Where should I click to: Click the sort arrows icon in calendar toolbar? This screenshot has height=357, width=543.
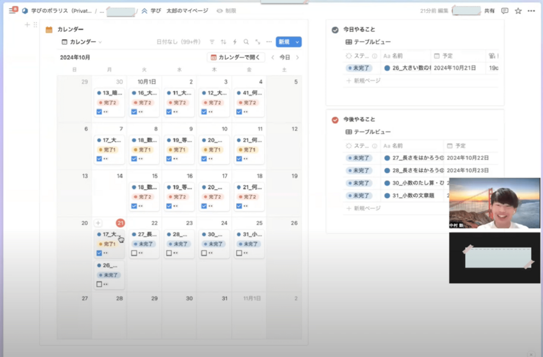pos(224,42)
